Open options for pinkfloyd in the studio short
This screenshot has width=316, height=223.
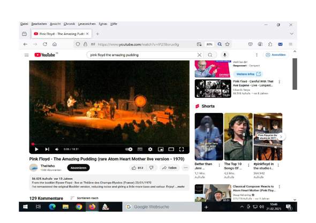coord(278,165)
